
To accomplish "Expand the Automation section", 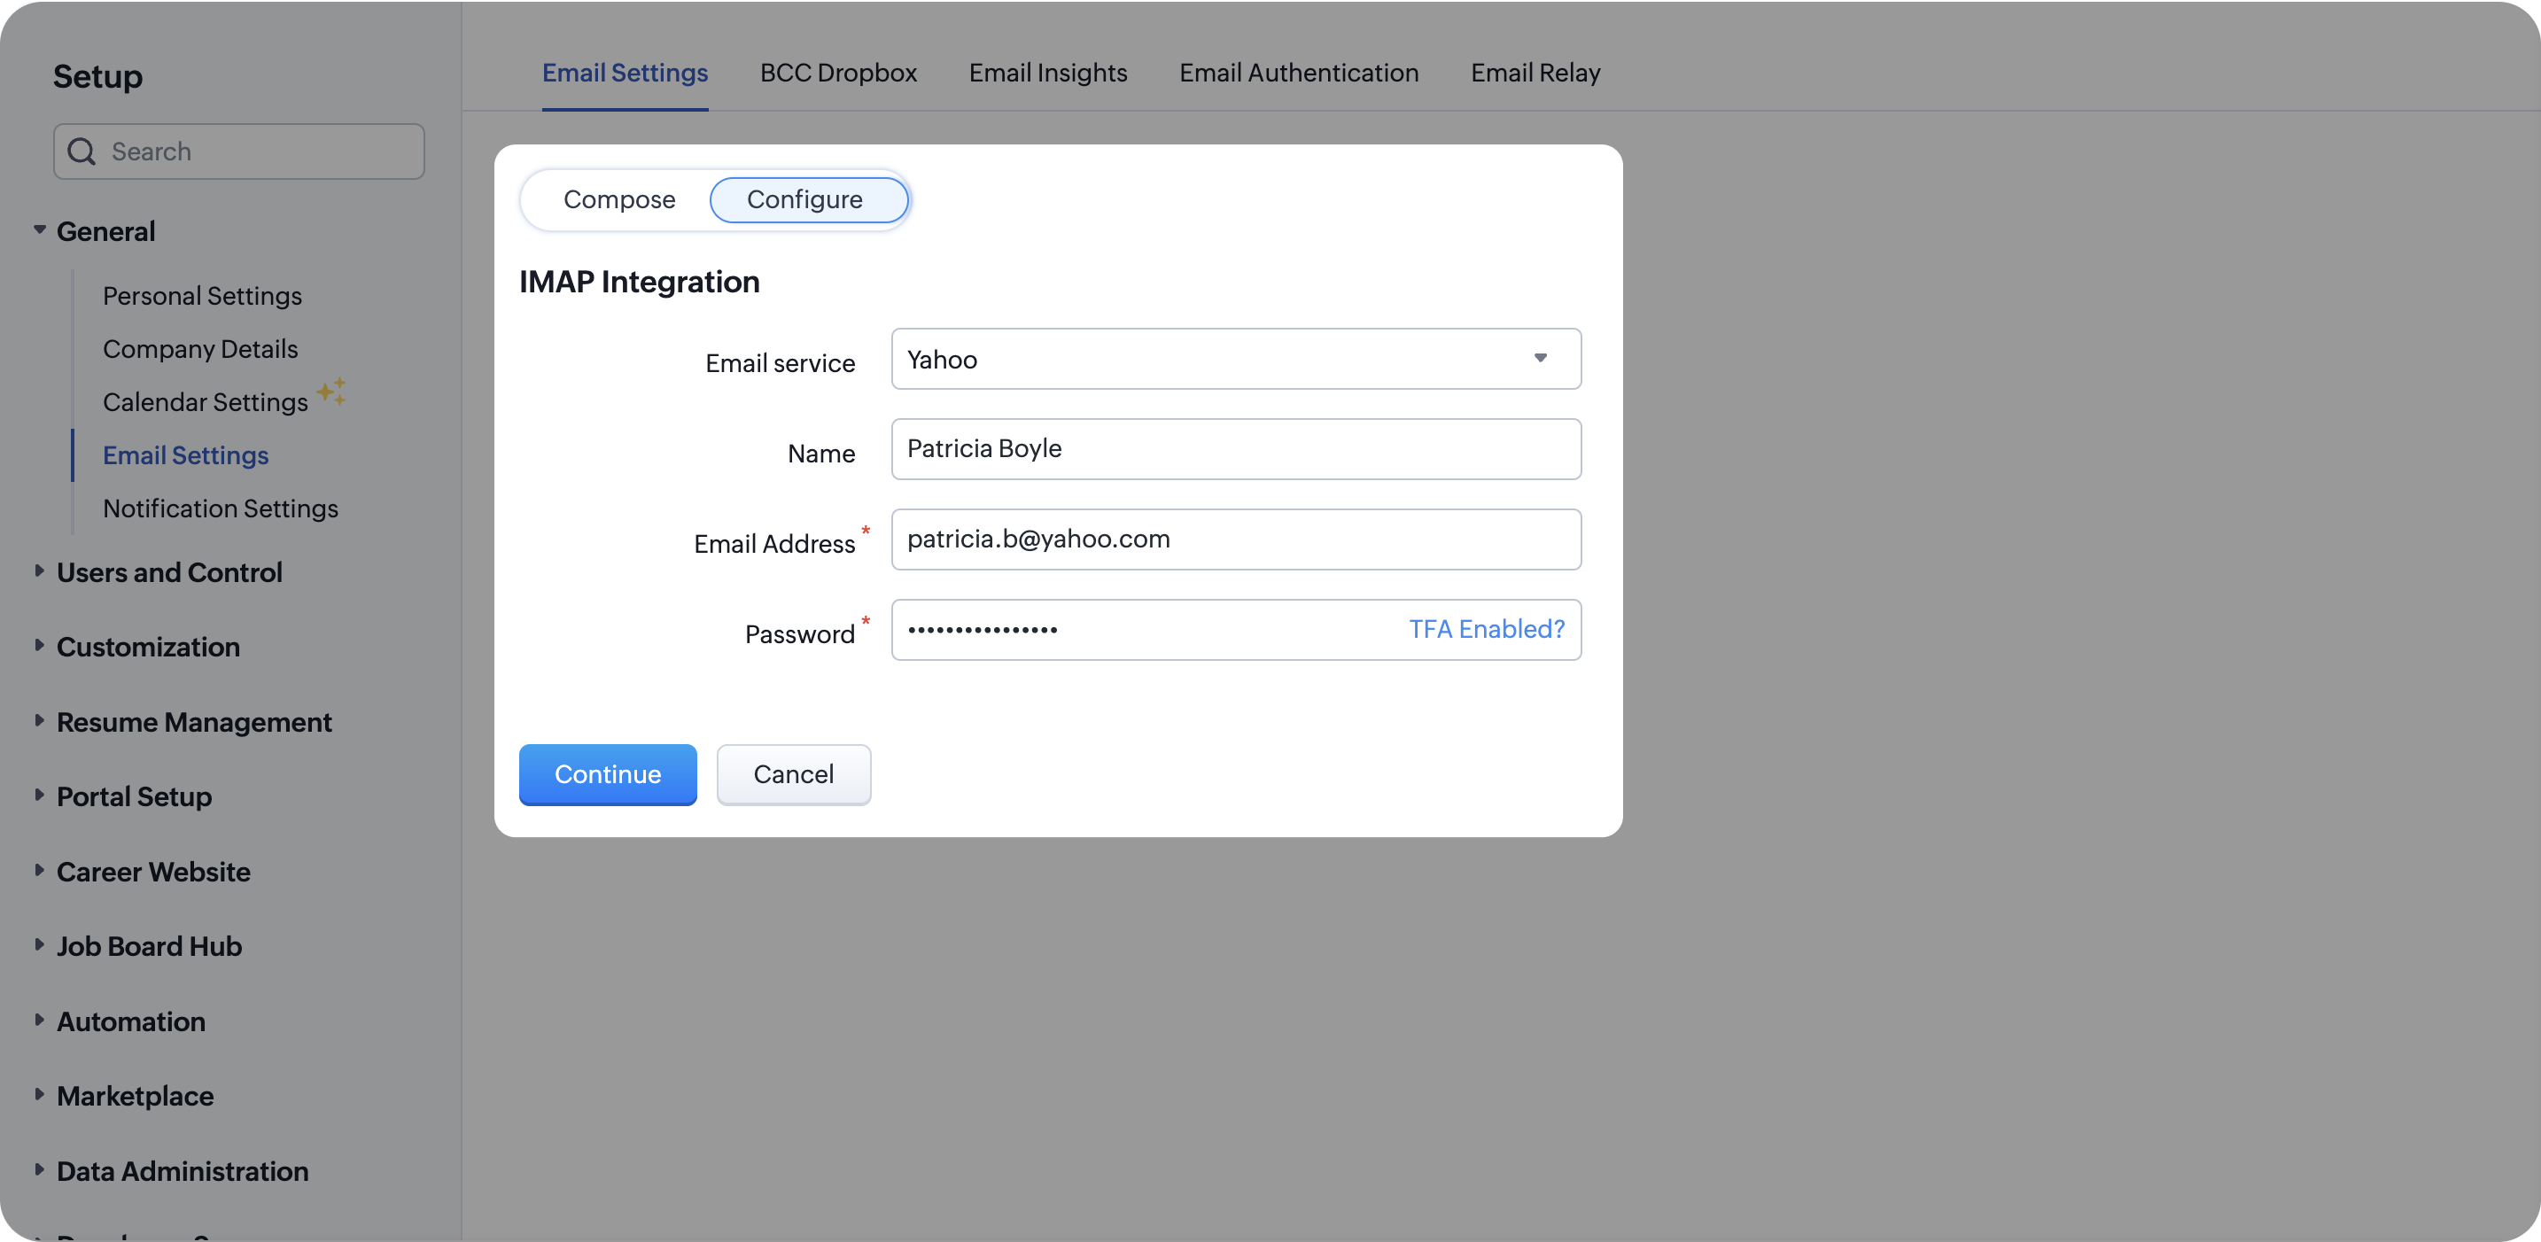I will 40,1020.
